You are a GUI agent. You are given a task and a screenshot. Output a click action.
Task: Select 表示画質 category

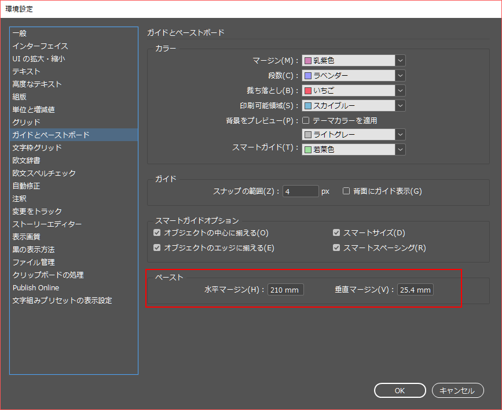74,237
